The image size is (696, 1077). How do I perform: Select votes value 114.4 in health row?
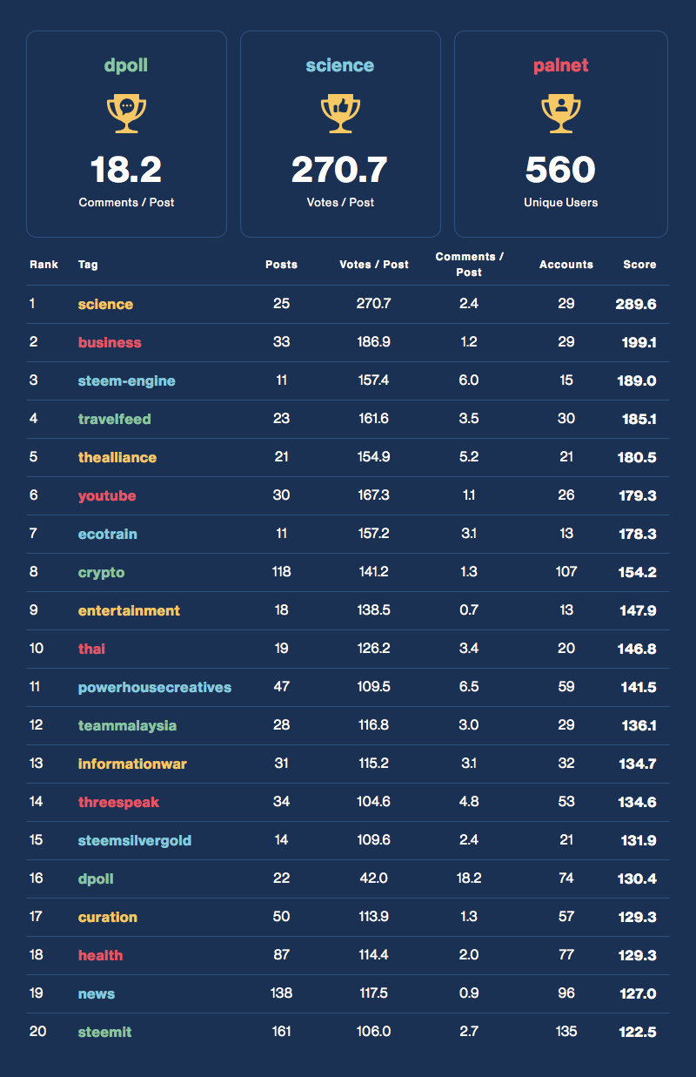tap(374, 955)
